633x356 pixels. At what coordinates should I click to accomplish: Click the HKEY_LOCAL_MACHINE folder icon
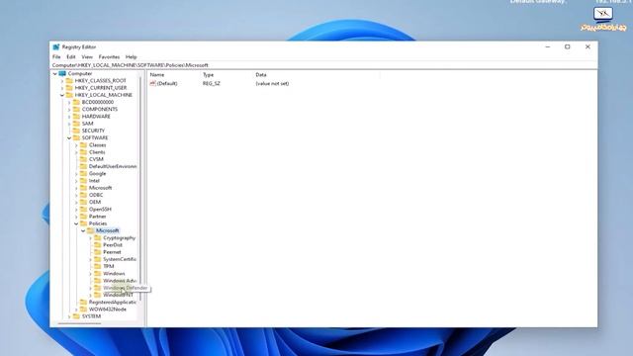click(69, 95)
